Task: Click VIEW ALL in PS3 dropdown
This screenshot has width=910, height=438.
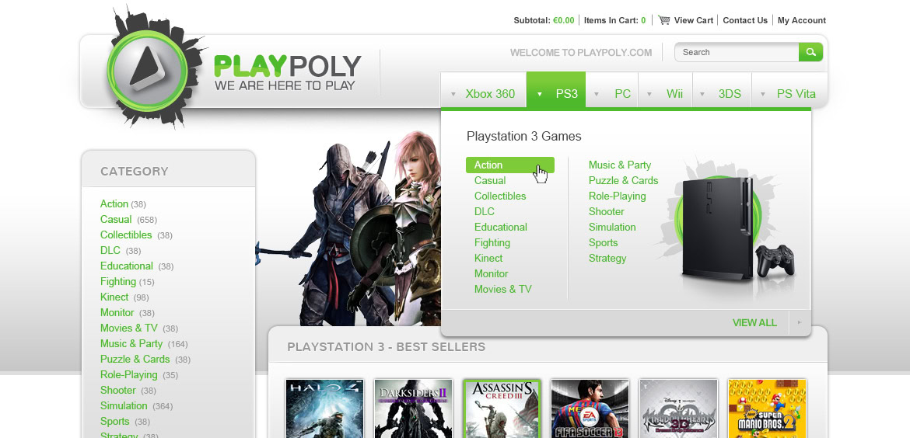Action: tap(754, 323)
